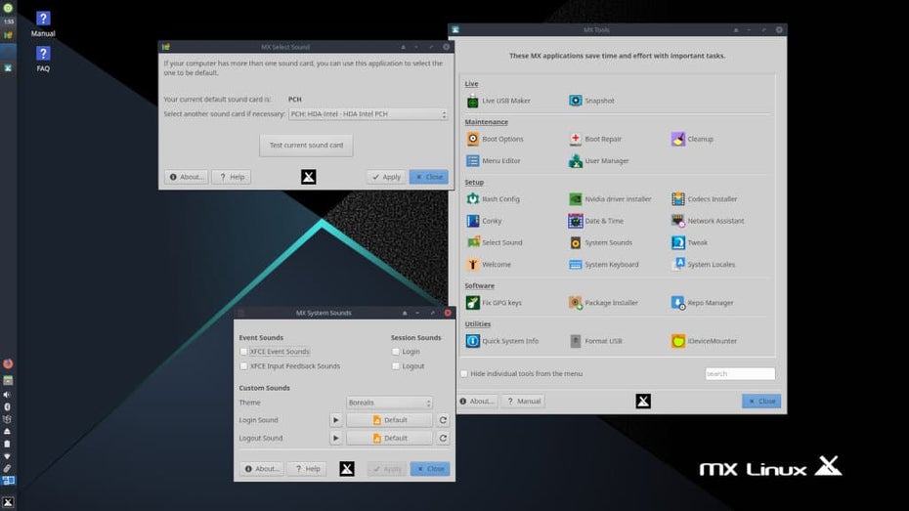
Task: Play the Login Sound preview
Action: point(335,420)
